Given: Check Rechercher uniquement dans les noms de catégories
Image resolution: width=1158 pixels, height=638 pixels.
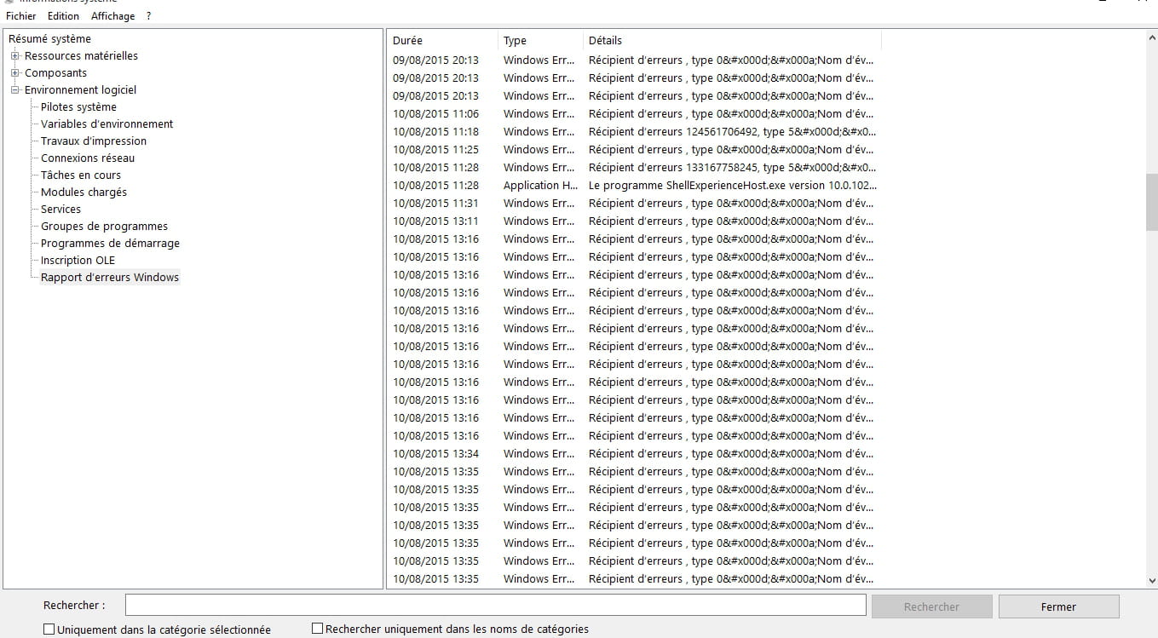Looking at the screenshot, I should click(318, 629).
